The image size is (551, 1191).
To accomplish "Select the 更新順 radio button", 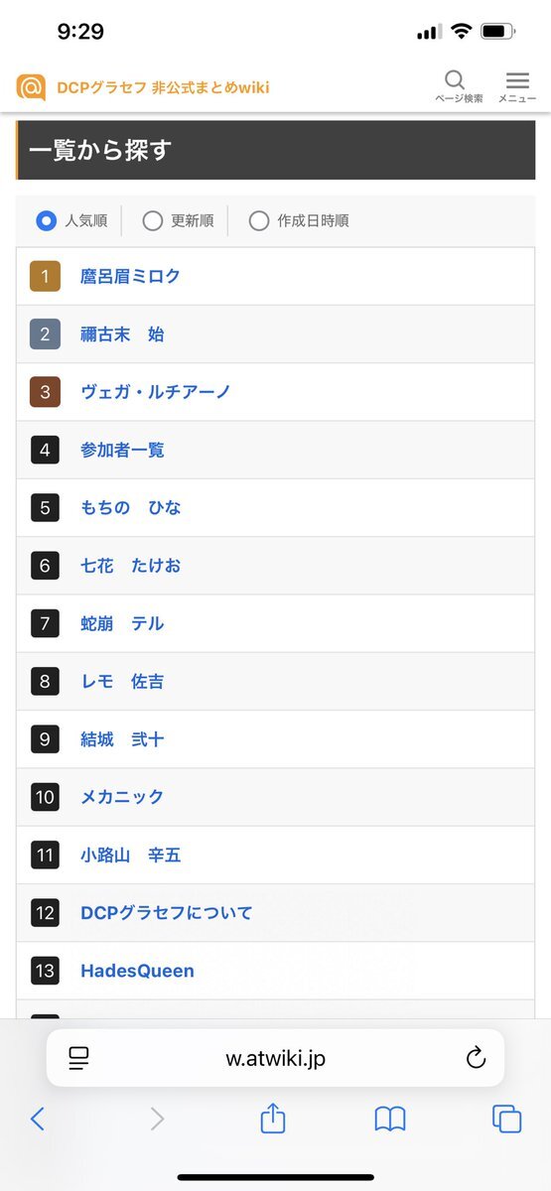I will [x=152, y=221].
